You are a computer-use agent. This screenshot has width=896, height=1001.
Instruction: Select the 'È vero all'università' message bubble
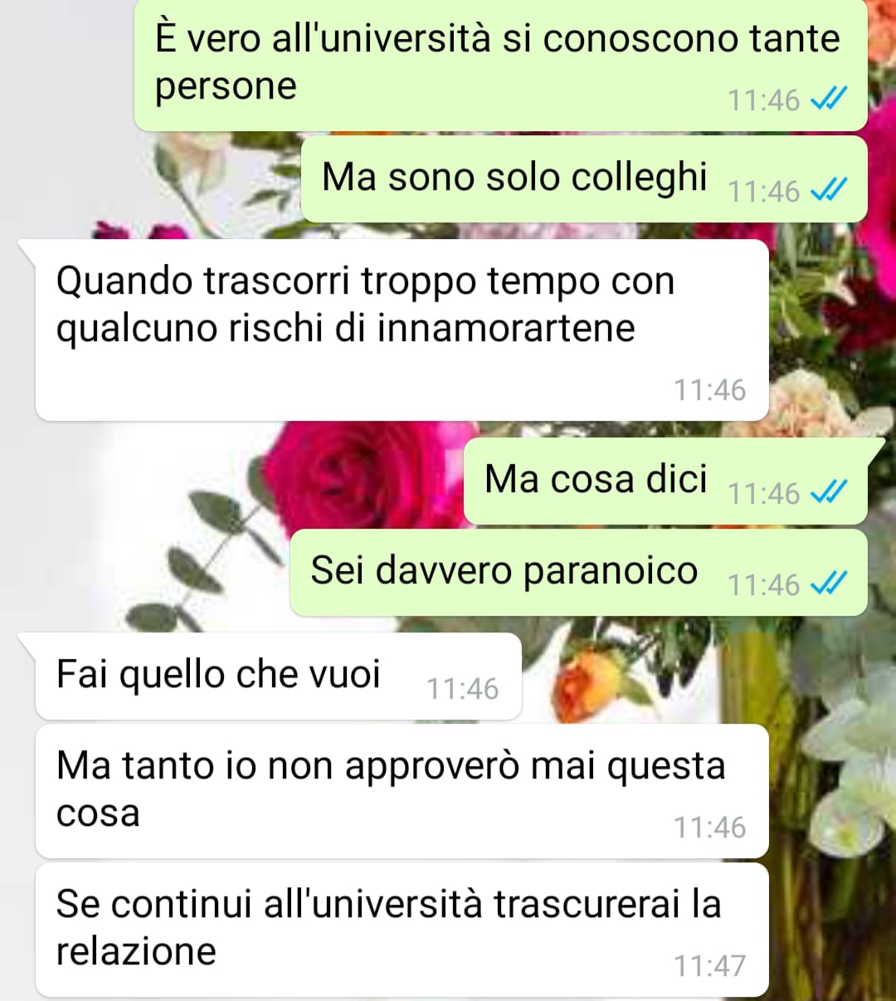click(x=501, y=65)
